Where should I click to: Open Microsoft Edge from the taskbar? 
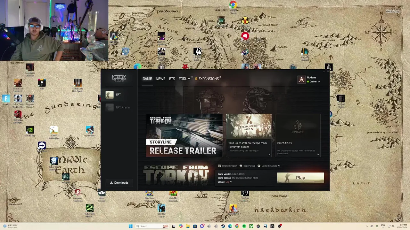pos(230,226)
